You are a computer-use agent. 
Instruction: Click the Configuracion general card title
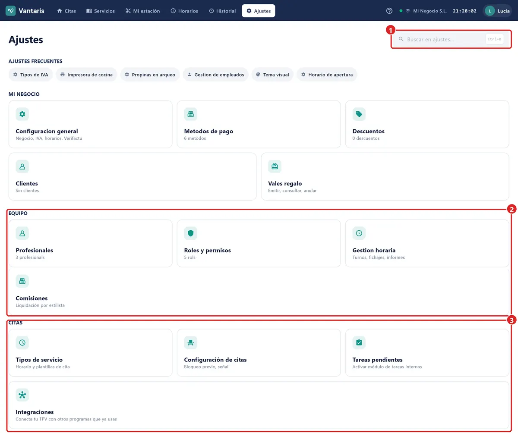[x=47, y=131]
